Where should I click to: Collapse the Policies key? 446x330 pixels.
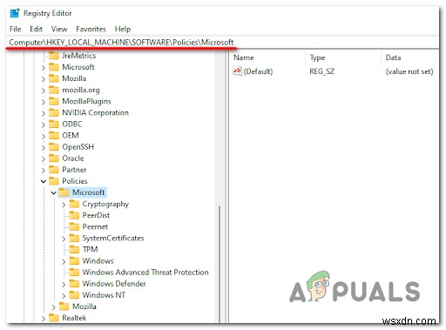pos(44,181)
